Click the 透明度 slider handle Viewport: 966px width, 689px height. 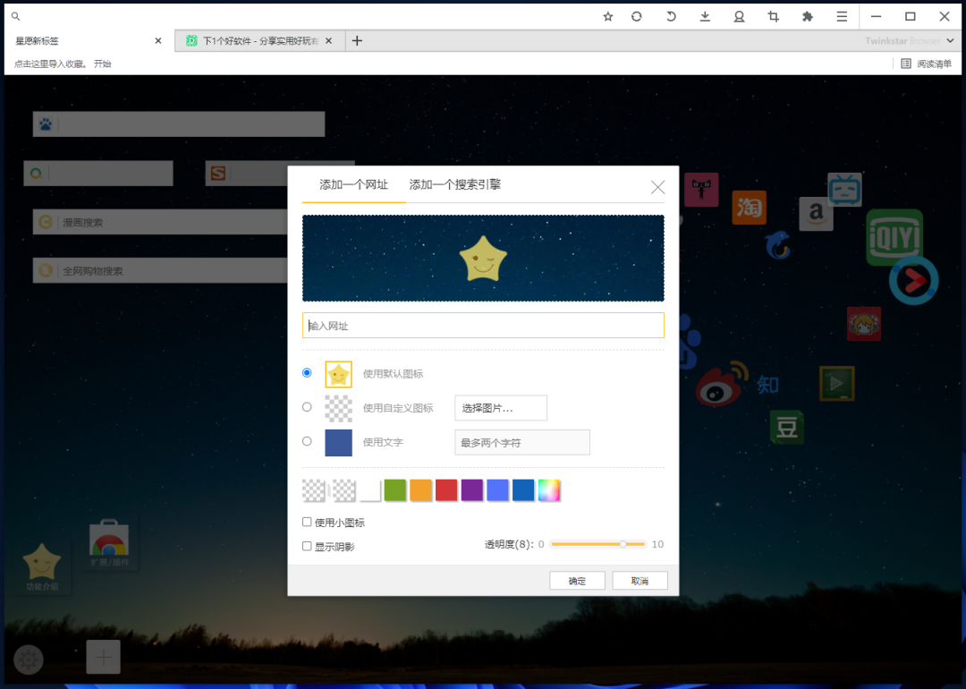623,543
